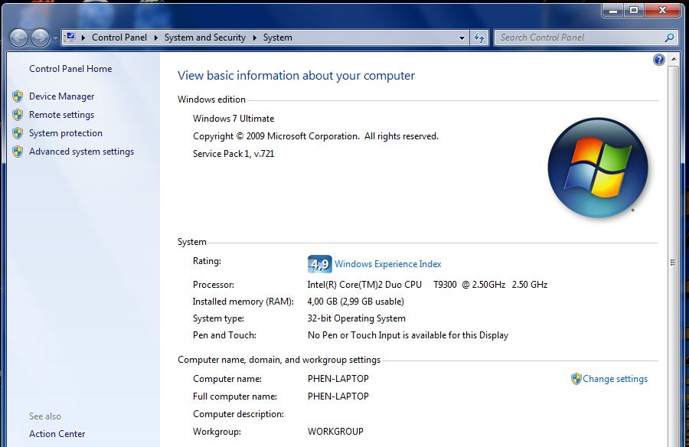Open Action Center link
The width and height of the screenshot is (689, 447).
click(57, 434)
